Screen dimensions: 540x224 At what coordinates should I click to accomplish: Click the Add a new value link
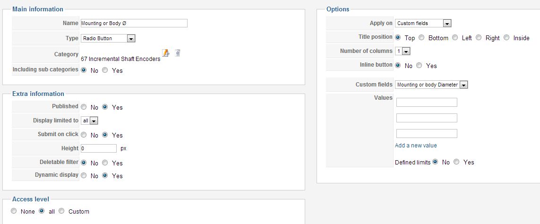(x=416, y=146)
